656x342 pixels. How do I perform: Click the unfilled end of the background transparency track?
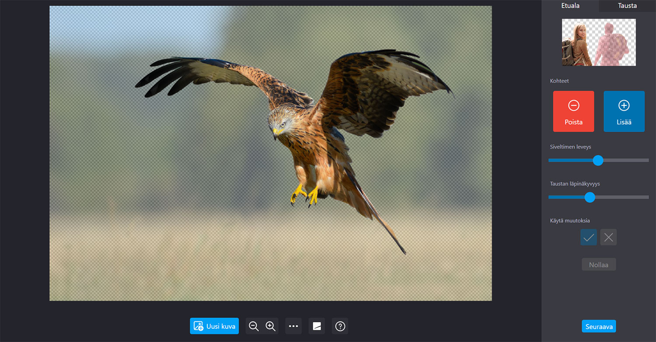(x=643, y=197)
